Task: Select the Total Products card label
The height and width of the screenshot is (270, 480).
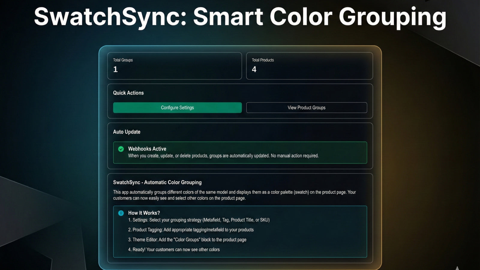Action: [263, 60]
